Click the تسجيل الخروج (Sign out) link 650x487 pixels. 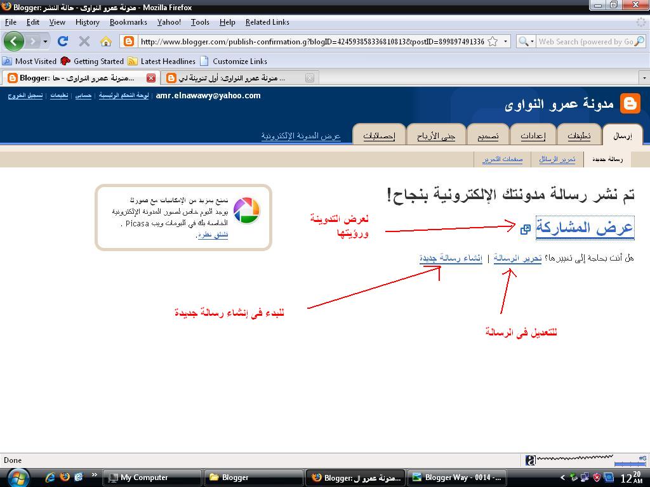click(x=25, y=96)
